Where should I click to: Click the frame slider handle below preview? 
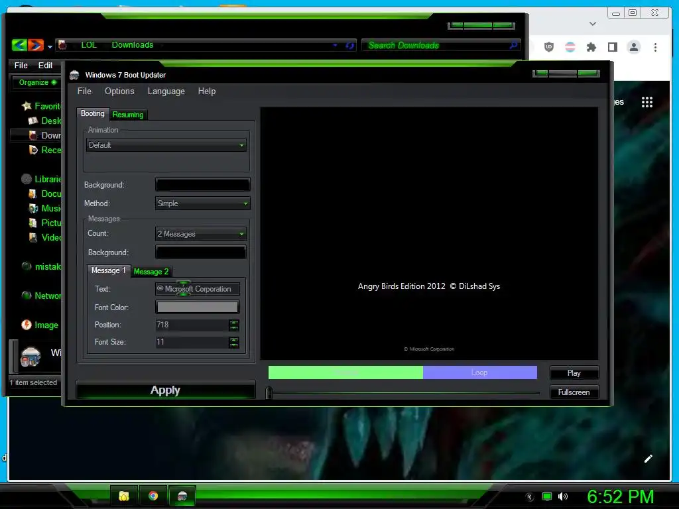pos(269,392)
